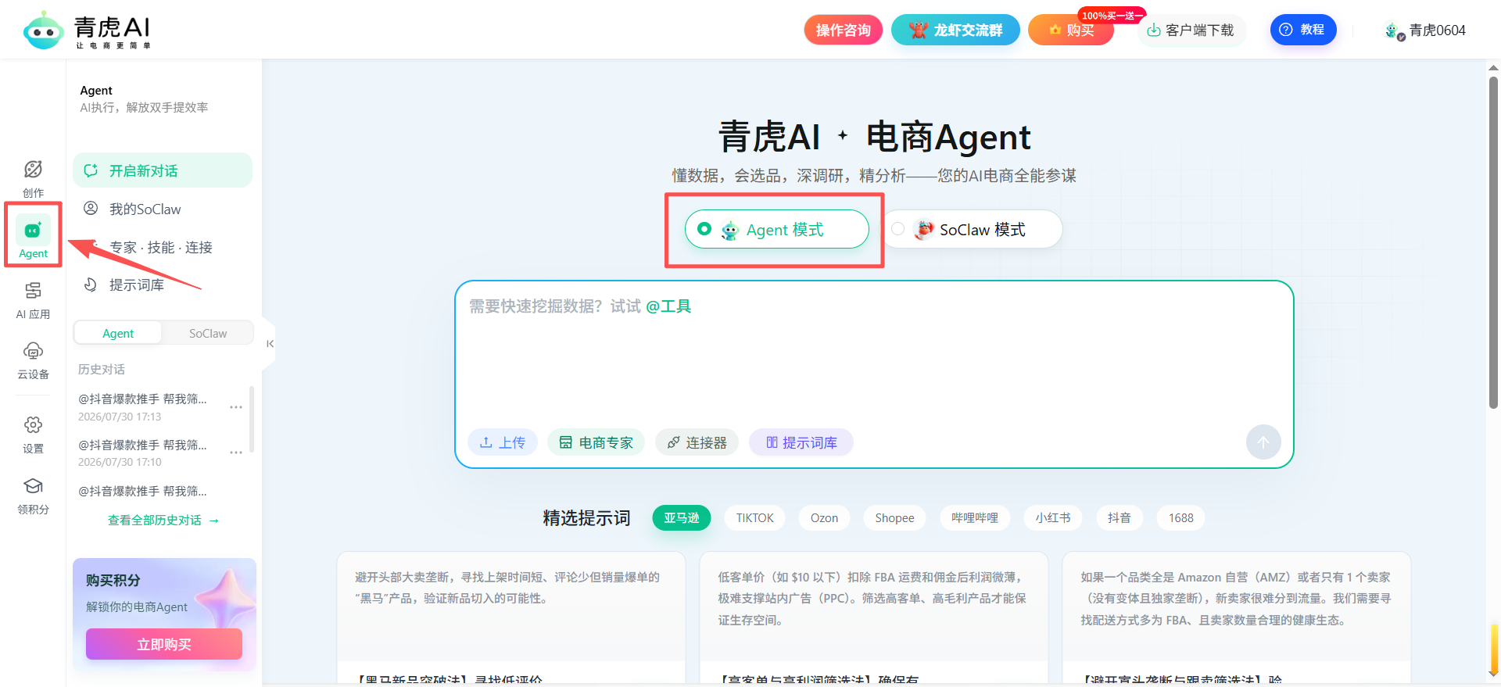Start a new chat with 开启新对话
This screenshot has width=1501, height=687.
(163, 170)
